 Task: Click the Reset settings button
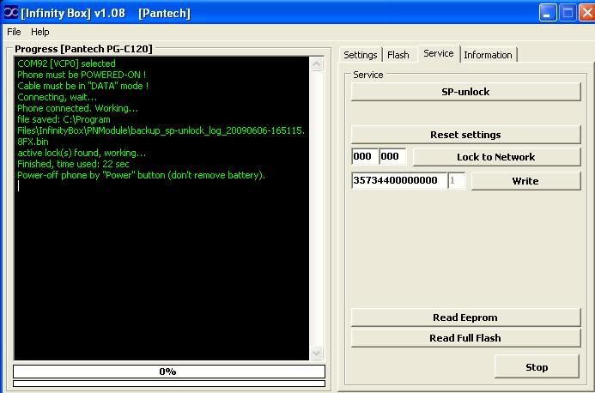tap(465, 135)
